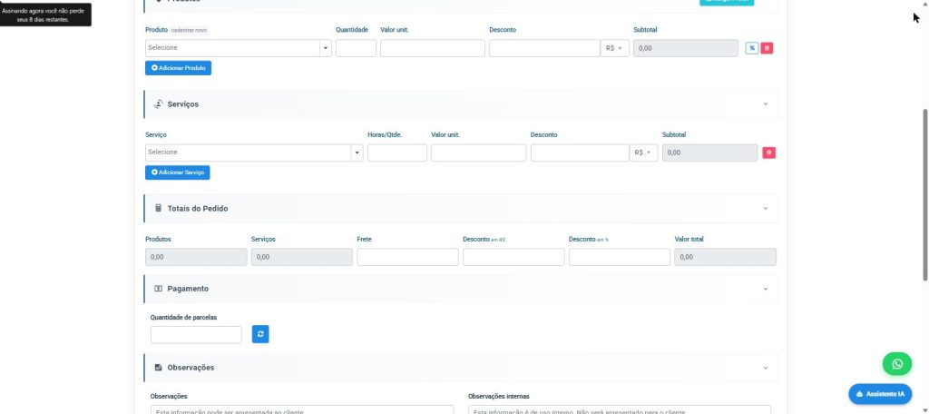Viewport: 929px width, 414px height.
Task: Remove the service row via red trash icon
Action: (x=768, y=153)
